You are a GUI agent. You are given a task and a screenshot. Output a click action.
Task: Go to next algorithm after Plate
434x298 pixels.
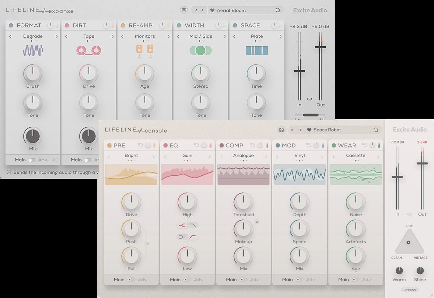281,37
